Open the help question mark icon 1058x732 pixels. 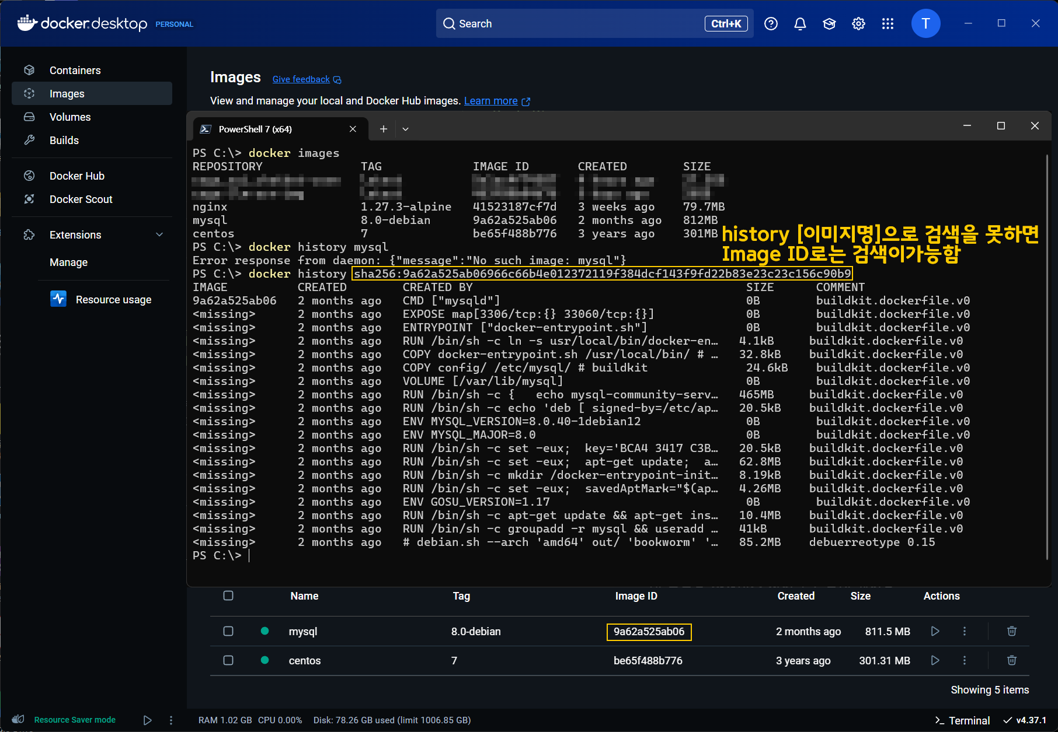coord(771,24)
